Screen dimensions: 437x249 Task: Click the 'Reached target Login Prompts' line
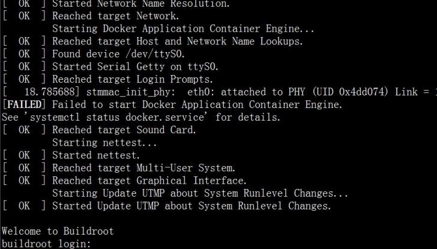pos(132,79)
